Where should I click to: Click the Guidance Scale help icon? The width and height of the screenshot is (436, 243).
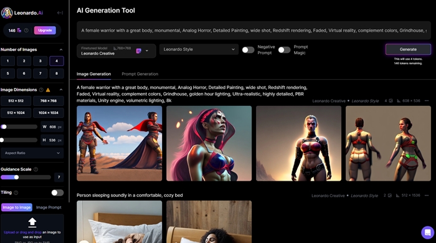(36, 169)
